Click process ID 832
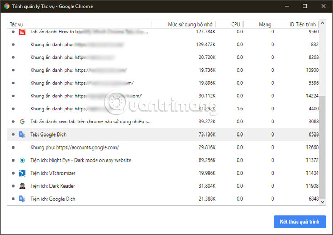 tap(314, 44)
